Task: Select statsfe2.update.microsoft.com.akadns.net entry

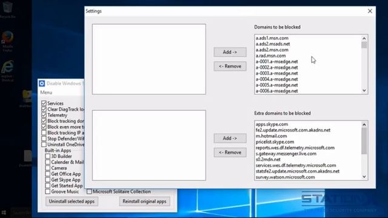Action: tap(298, 171)
